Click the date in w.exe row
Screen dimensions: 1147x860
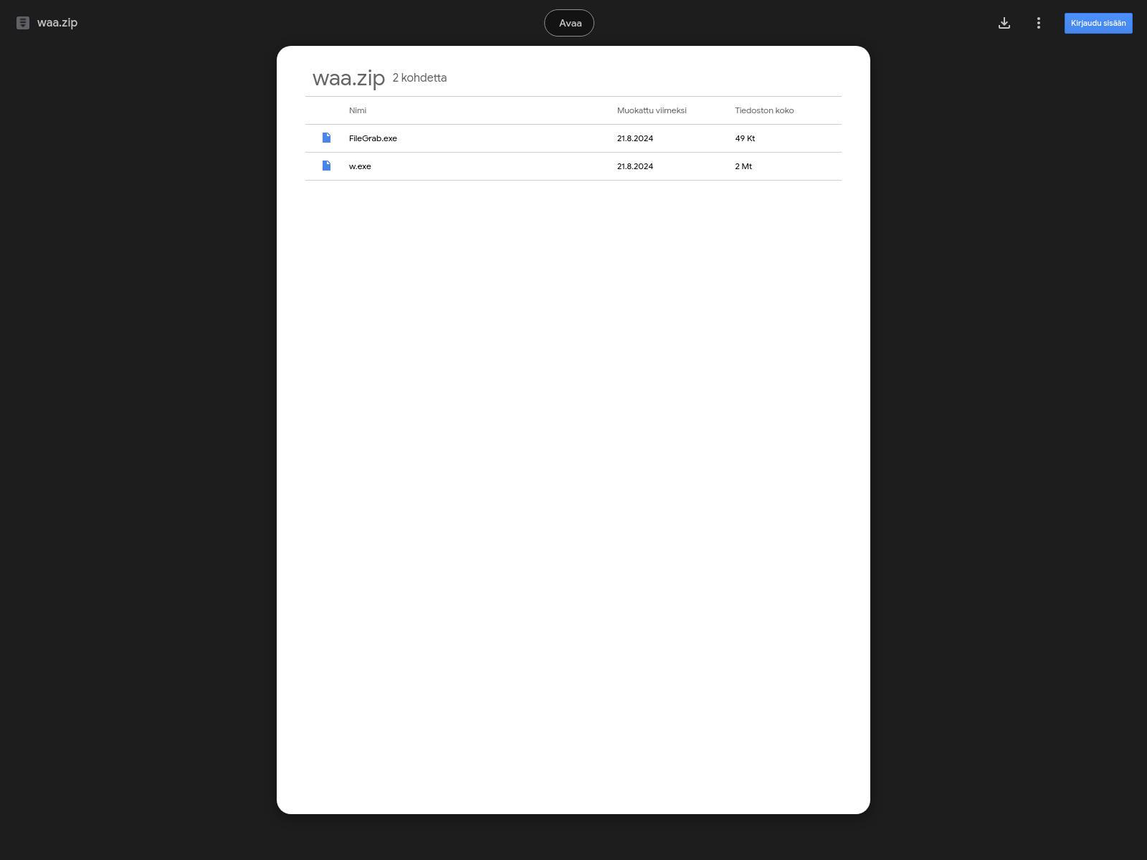635,166
